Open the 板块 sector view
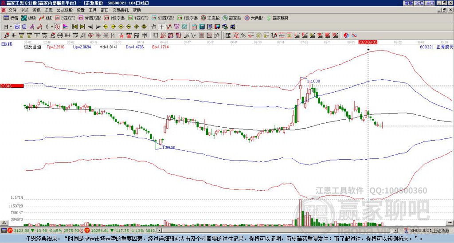Viewport: 454px width, 243px height. (x=28, y=18)
